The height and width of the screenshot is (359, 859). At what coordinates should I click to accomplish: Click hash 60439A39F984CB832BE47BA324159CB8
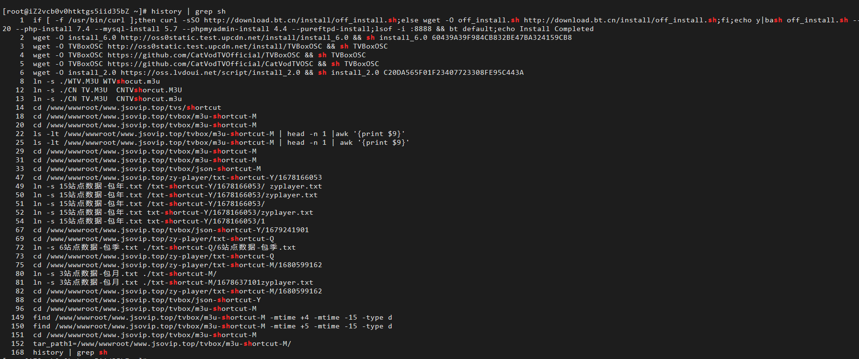(x=502, y=37)
